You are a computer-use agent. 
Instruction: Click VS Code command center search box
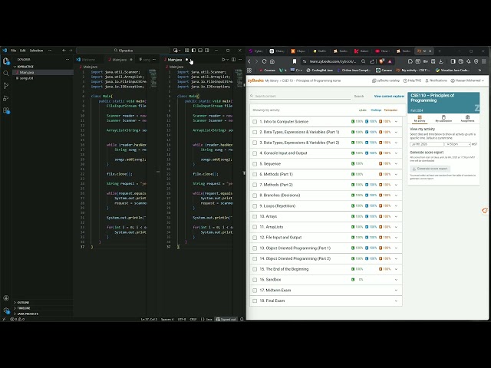123,51
